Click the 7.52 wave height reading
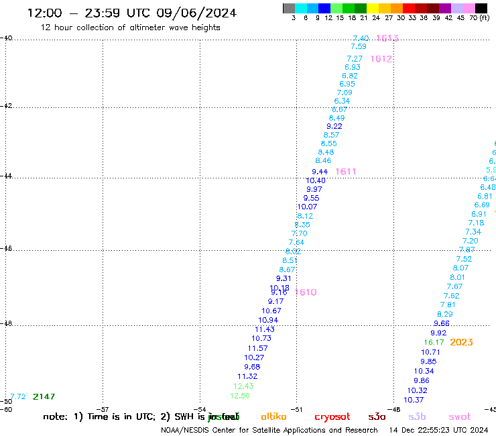The width and height of the screenshot is (496, 436). point(464,260)
